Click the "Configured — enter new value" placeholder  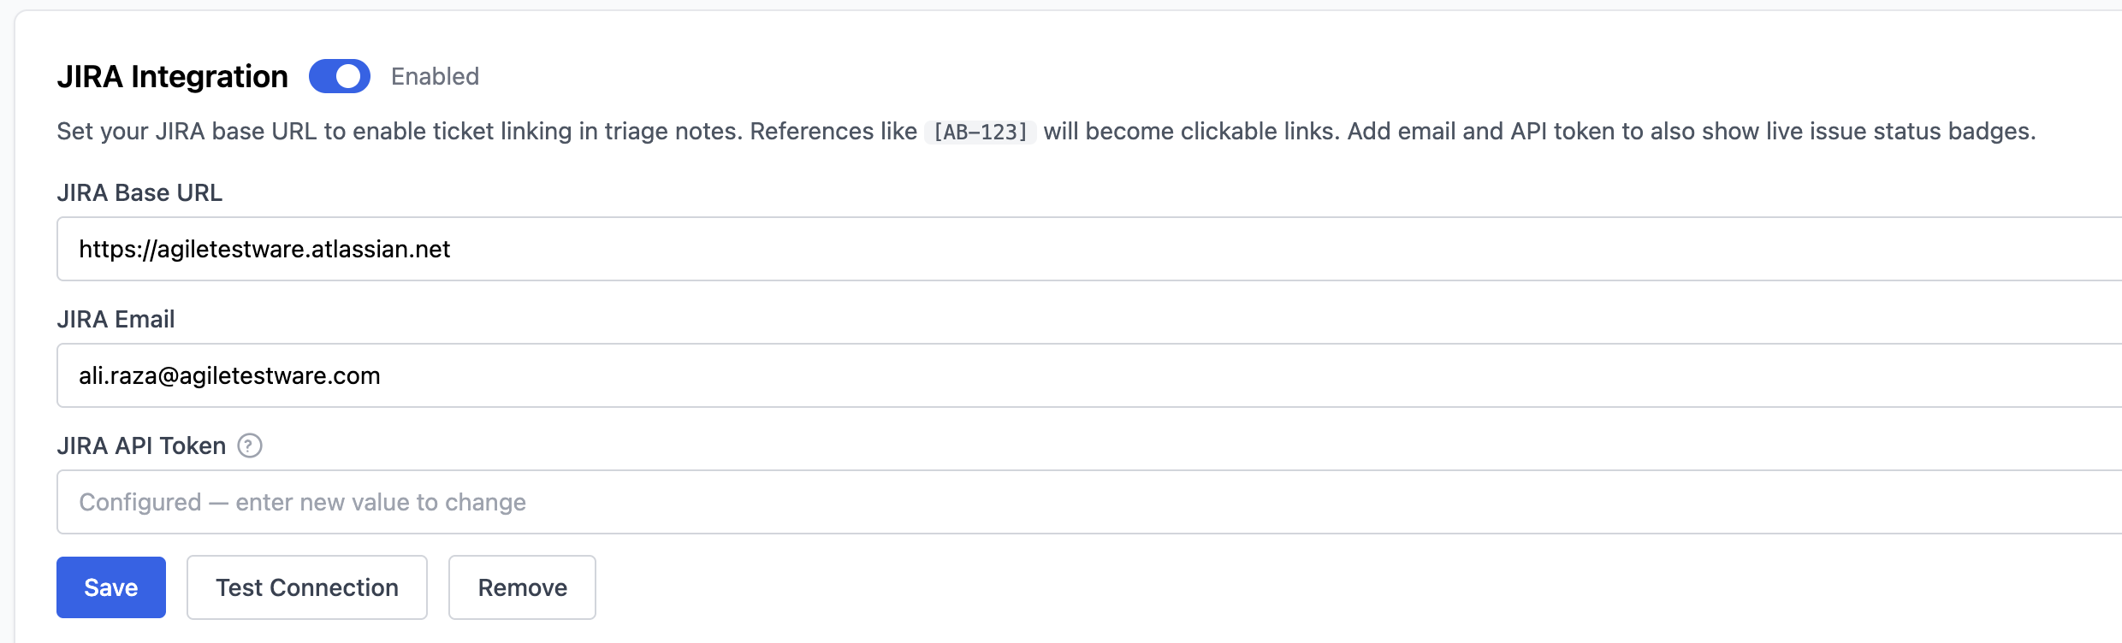(302, 502)
